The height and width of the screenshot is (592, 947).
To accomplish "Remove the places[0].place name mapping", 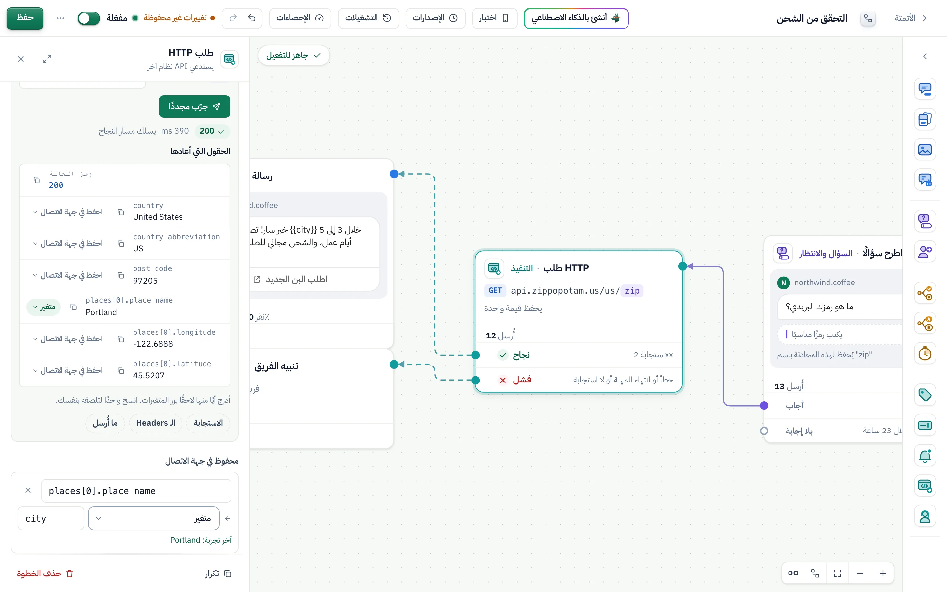I will 28,490.
